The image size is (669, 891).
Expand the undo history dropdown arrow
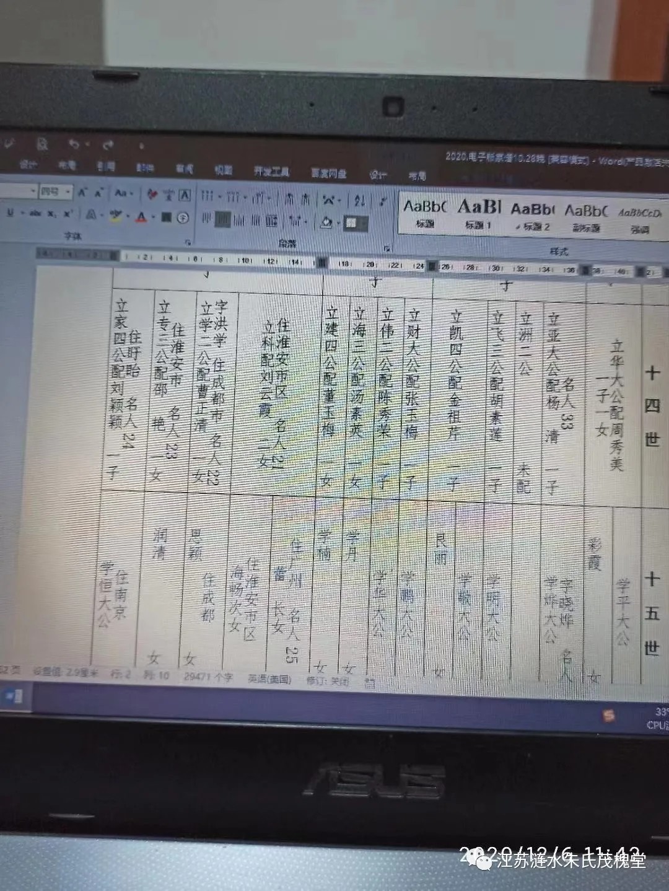pyautogui.click(x=87, y=144)
